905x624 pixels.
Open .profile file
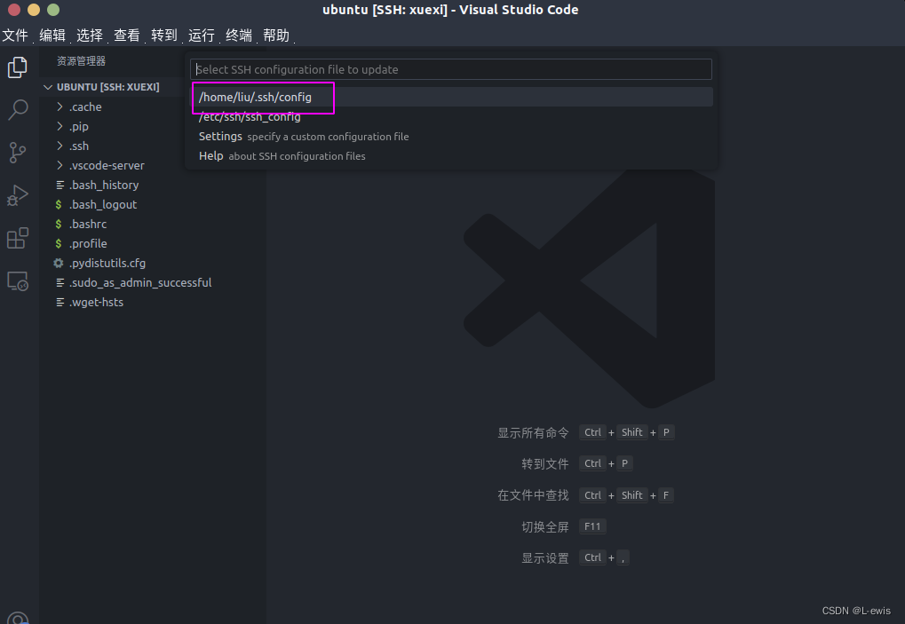[x=88, y=244]
